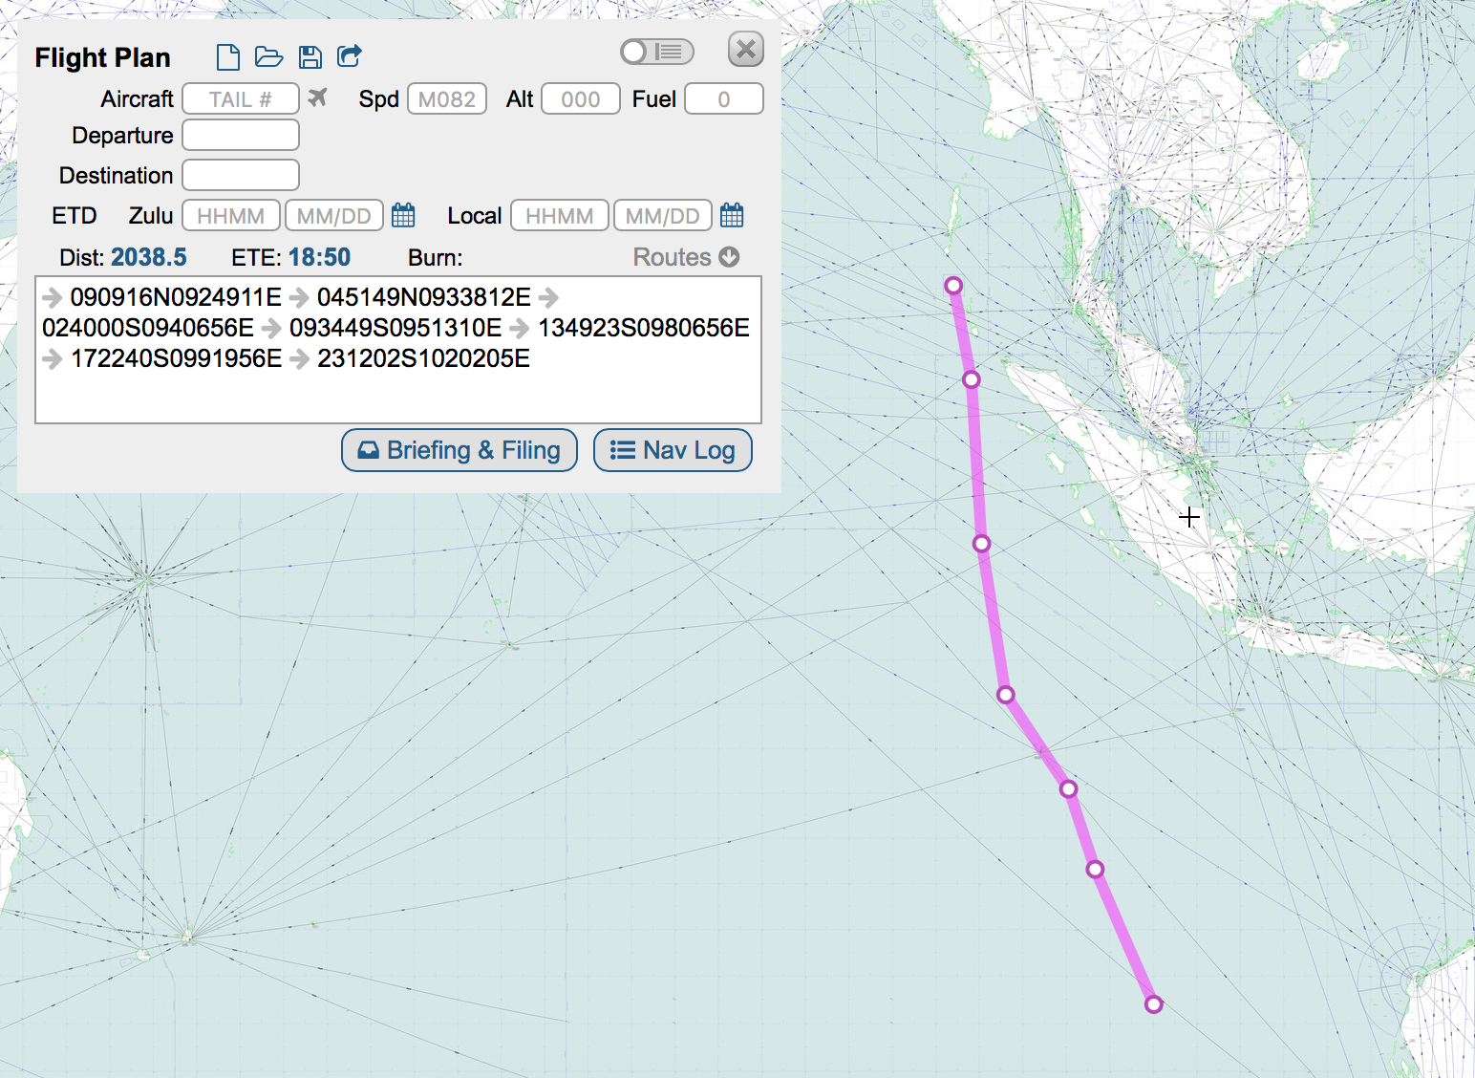Click the Spd M082 field
Screen dimensions: 1475x1078
click(447, 99)
